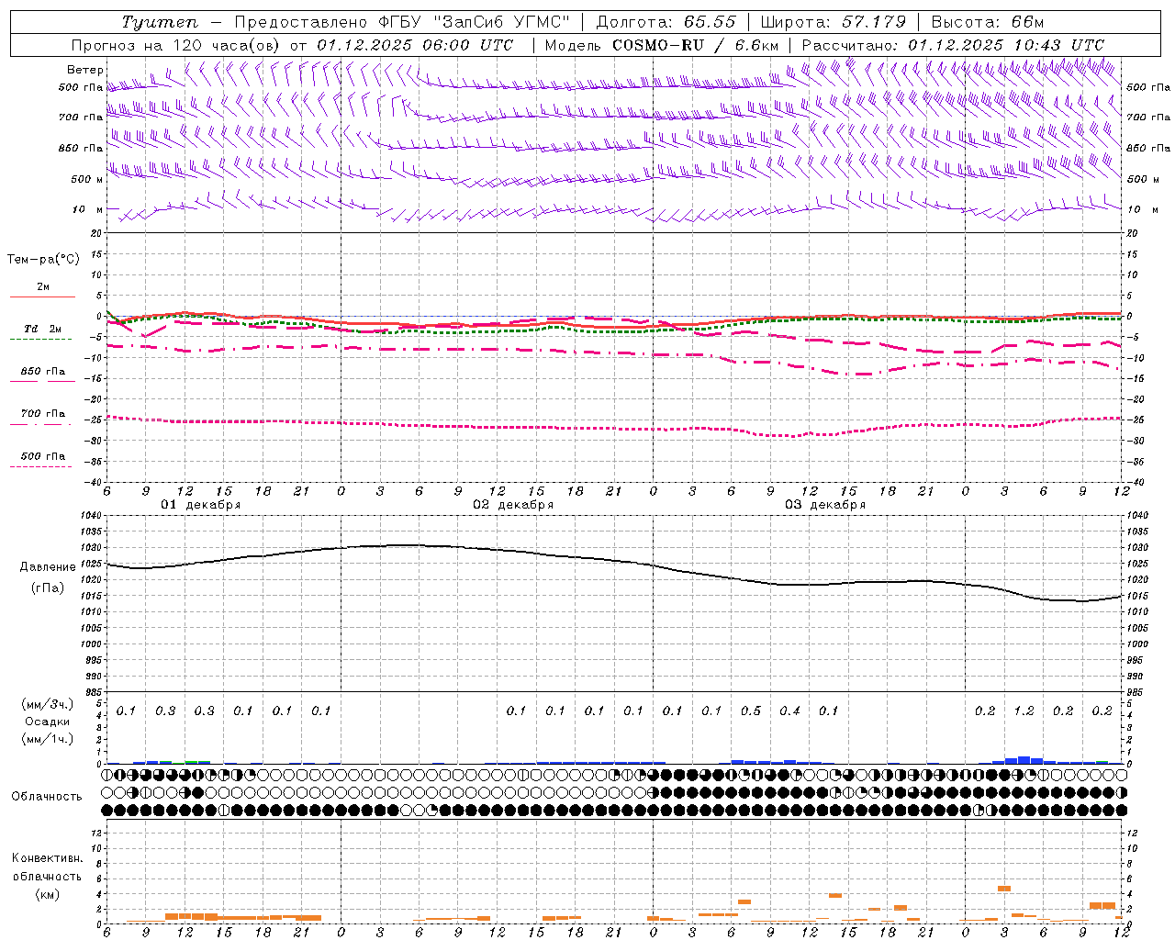Select the (мм/1ч.) precipitation unit label
The height and width of the screenshot is (940, 1175).
click(47, 739)
